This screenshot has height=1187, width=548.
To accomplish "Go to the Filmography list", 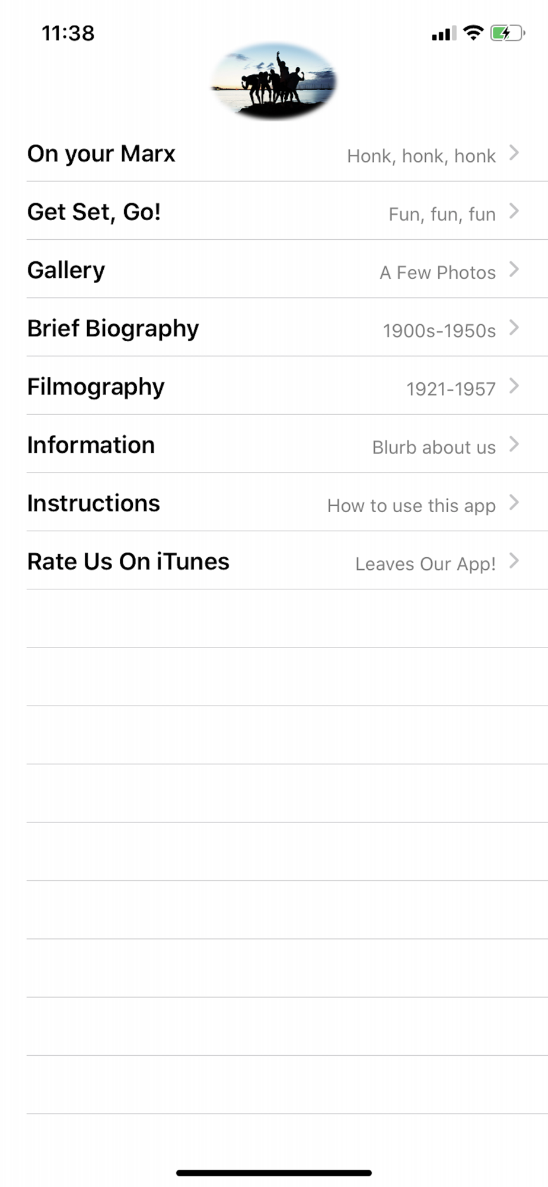I will point(95,386).
